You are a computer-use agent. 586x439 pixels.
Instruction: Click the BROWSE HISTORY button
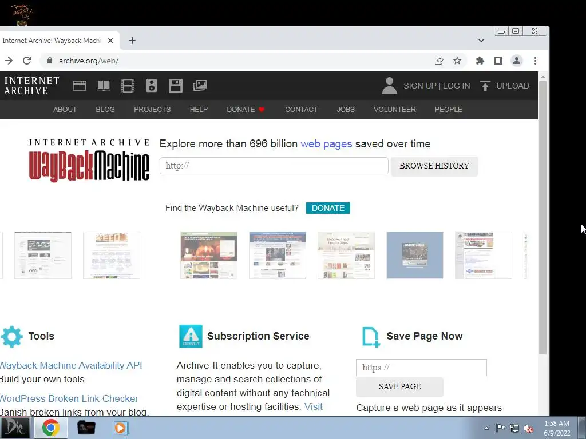click(434, 166)
